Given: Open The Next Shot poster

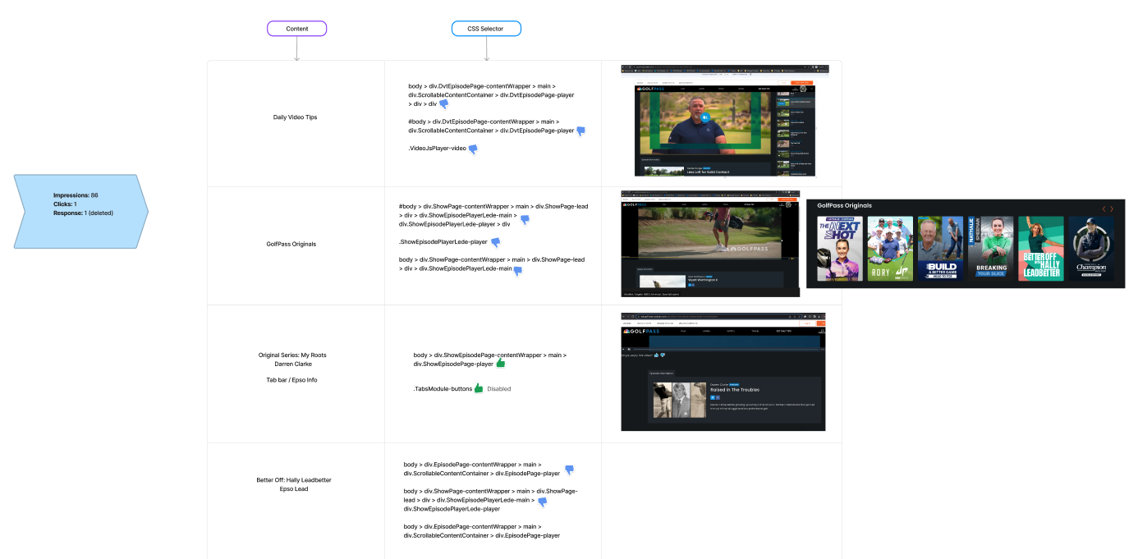Looking at the screenshot, I should 840,249.
